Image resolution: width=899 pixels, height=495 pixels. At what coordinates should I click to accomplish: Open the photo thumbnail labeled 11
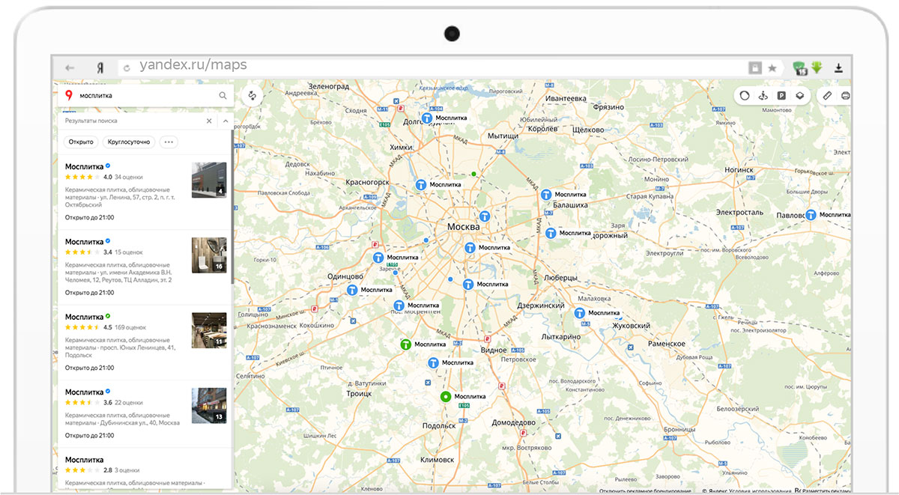[x=209, y=330]
